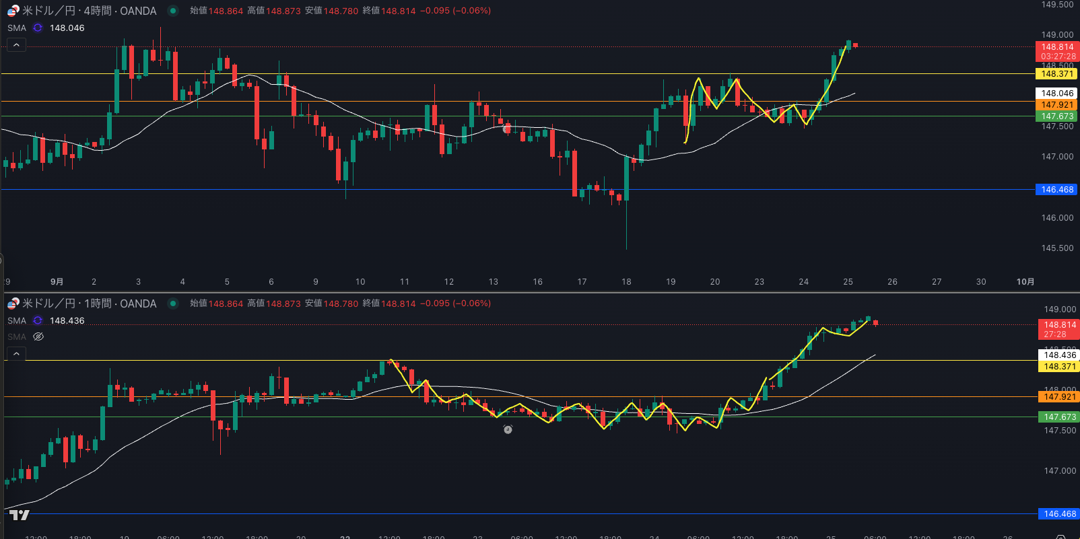Click the USD/JPY flag icon in 4-hour chart
This screenshot has width=1080, height=539.
(13, 11)
